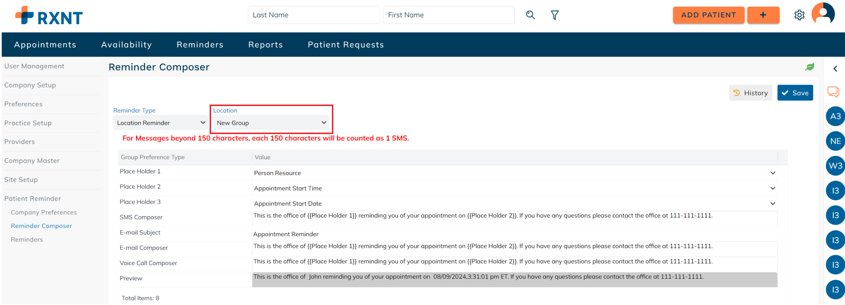Click the search magnifier icon

(x=530, y=15)
